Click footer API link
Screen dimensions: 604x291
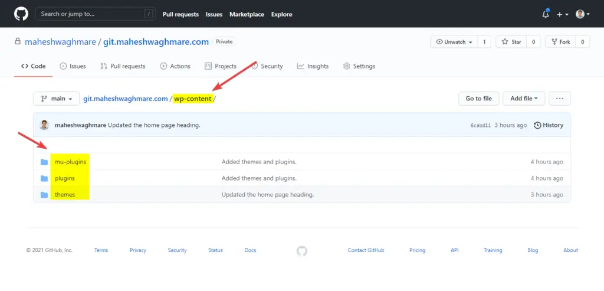[x=455, y=250]
